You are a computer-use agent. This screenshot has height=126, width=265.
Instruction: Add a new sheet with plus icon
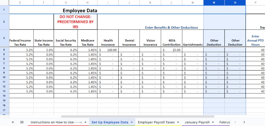click(13, 122)
